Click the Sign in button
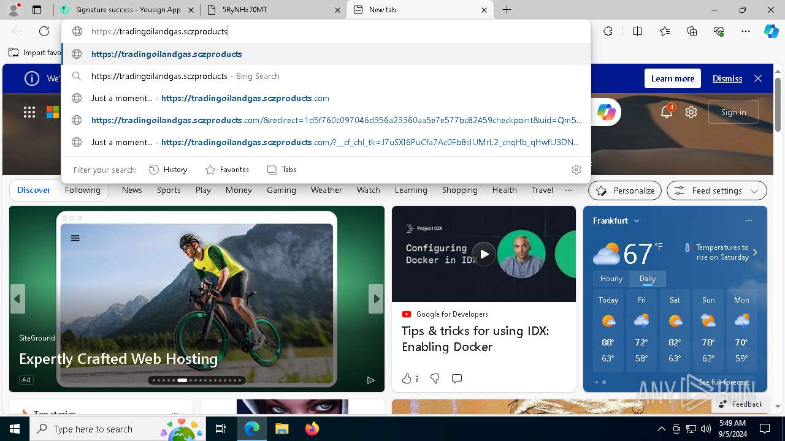The height and width of the screenshot is (441, 785). click(x=733, y=112)
